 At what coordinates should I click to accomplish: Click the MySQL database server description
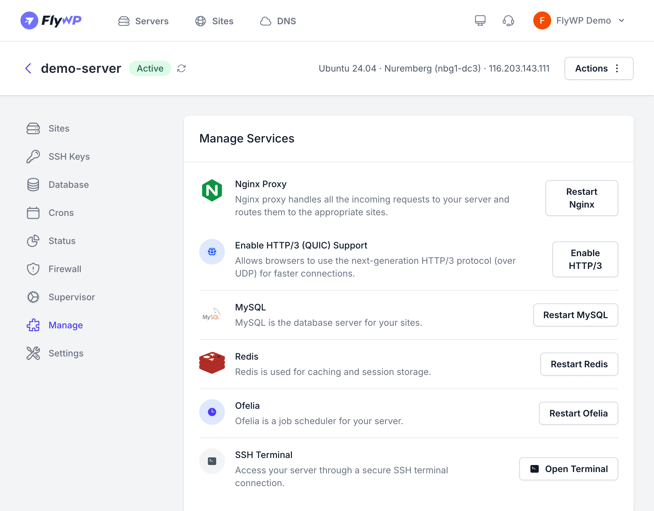[x=329, y=323]
